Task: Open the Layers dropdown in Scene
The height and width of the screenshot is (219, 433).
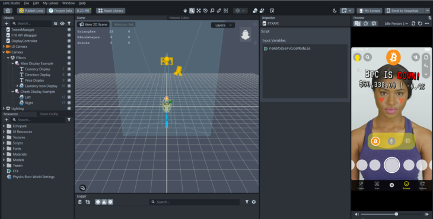Action: (223, 25)
